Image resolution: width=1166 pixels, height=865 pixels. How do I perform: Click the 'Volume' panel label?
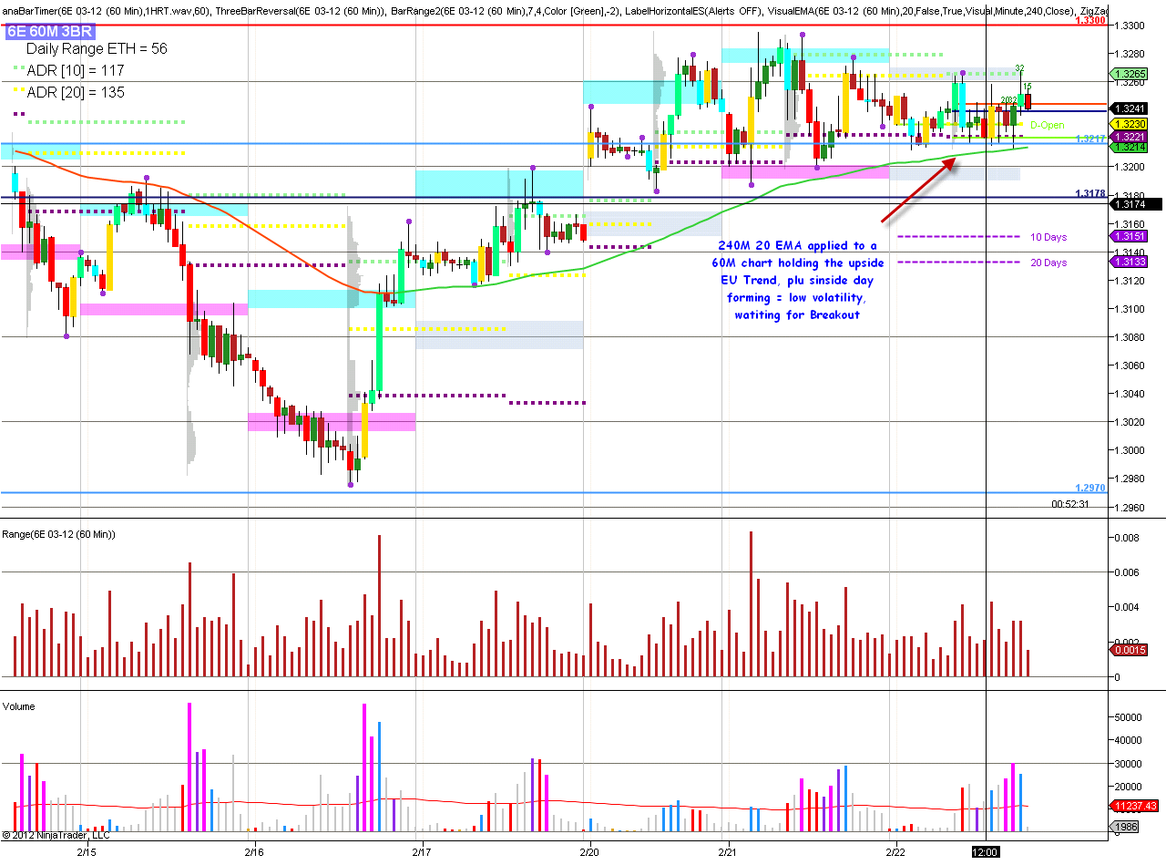pyautogui.click(x=19, y=706)
